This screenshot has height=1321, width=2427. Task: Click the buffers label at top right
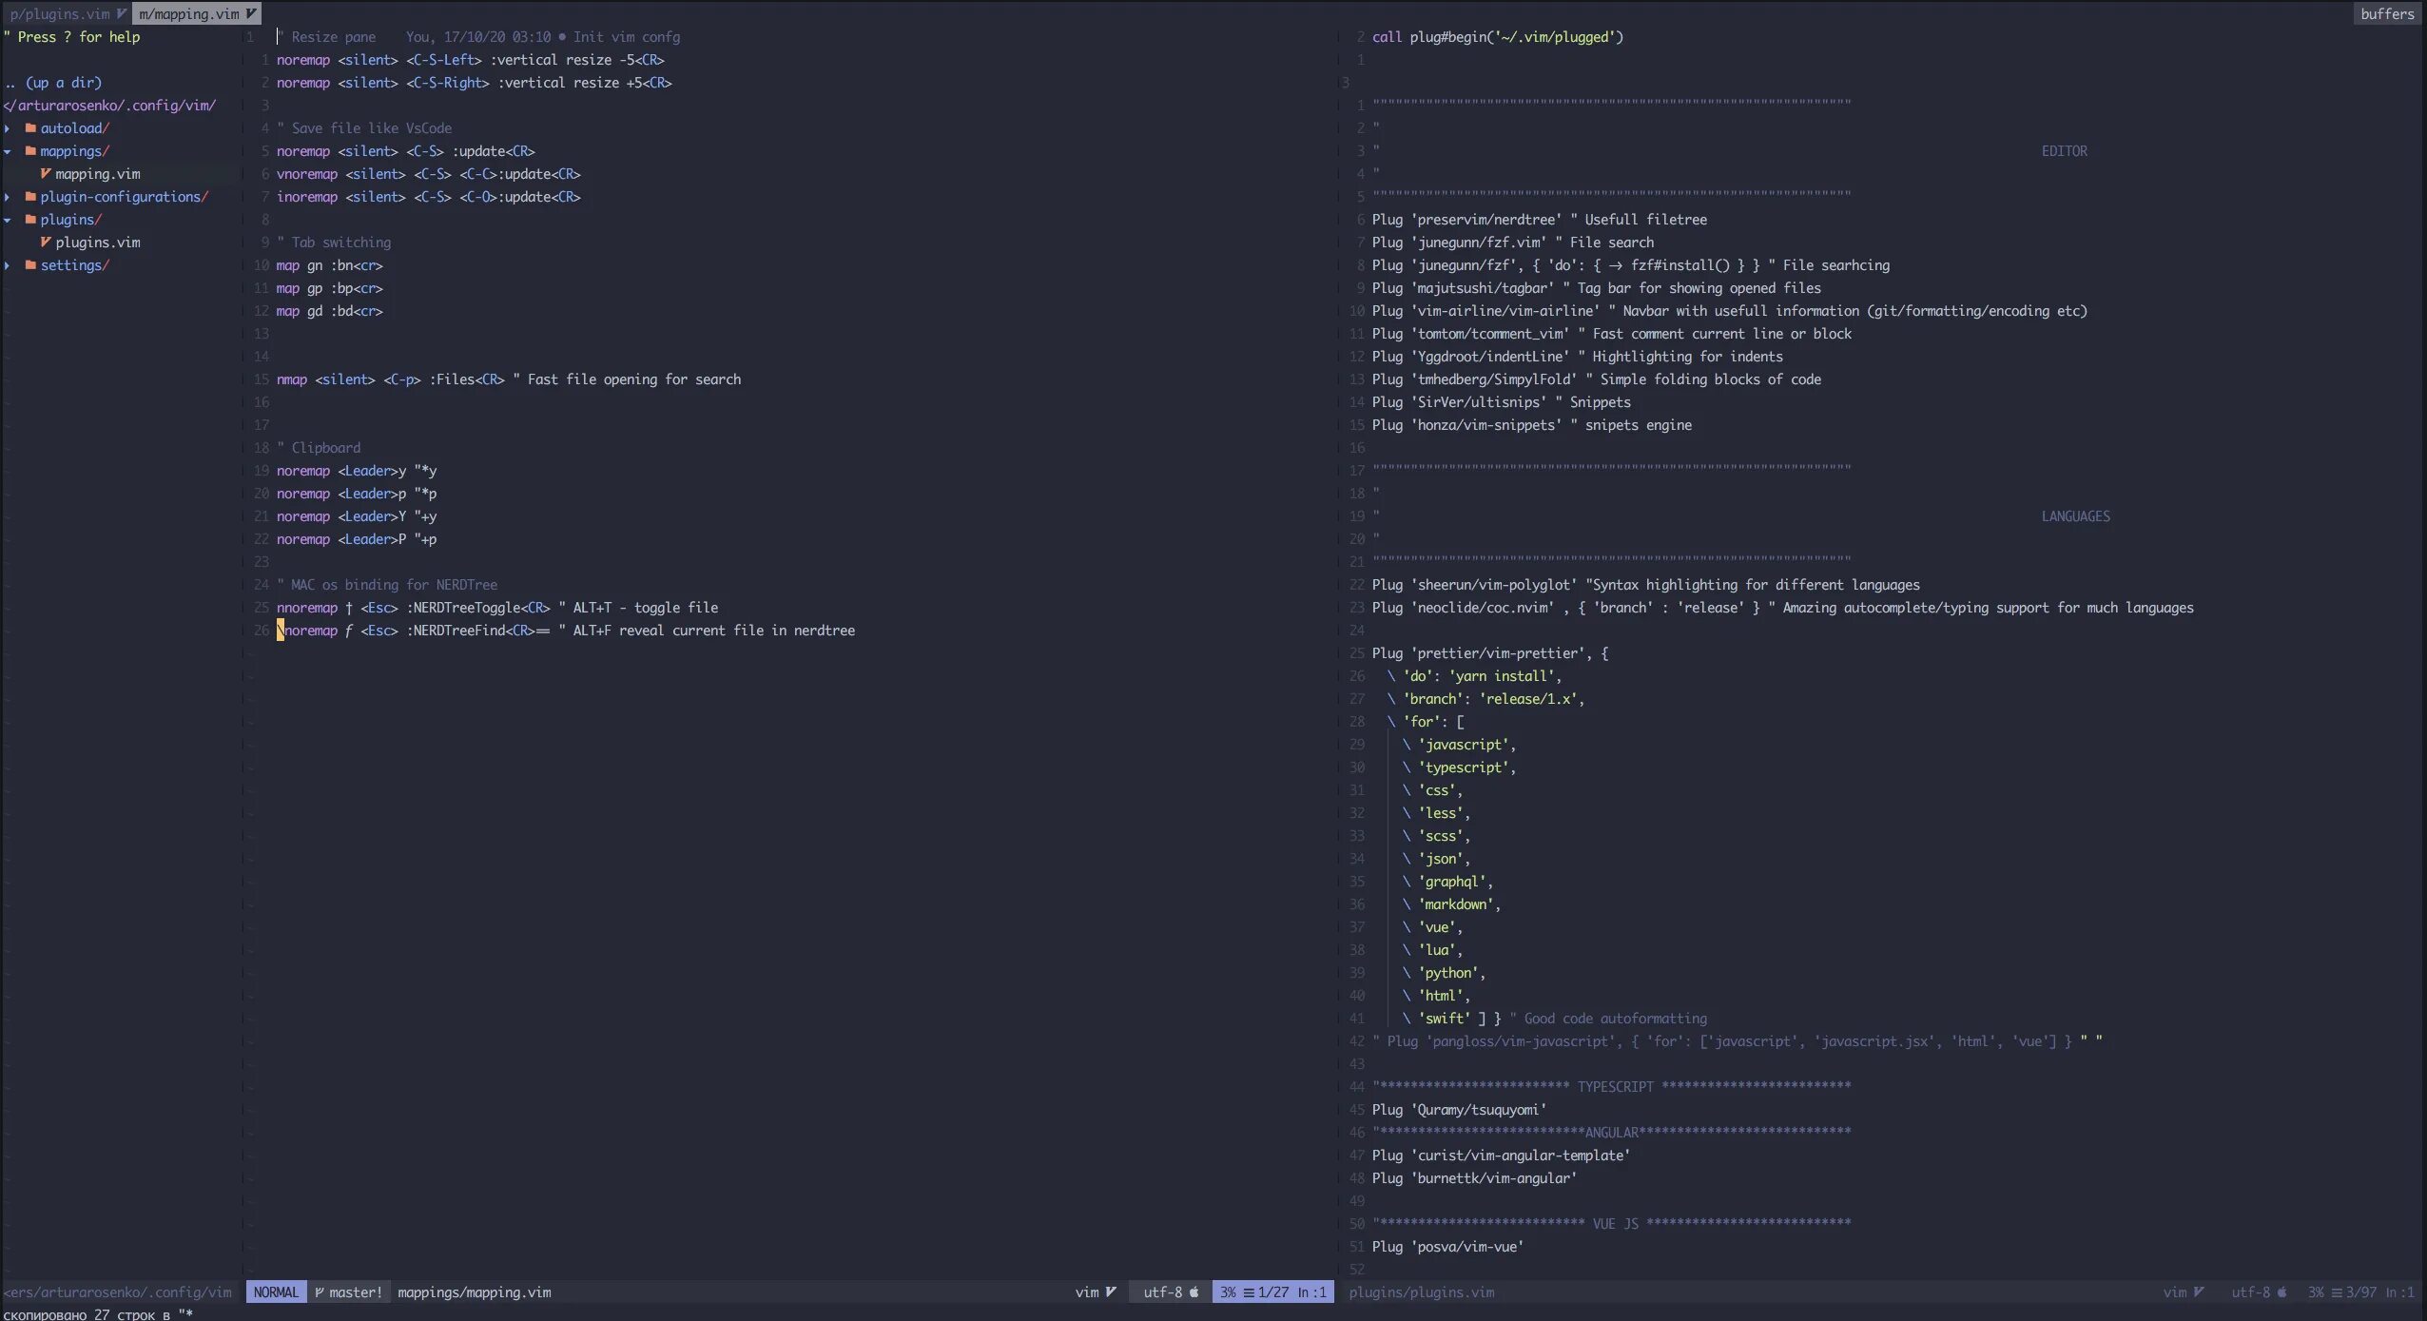click(2386, 13)
